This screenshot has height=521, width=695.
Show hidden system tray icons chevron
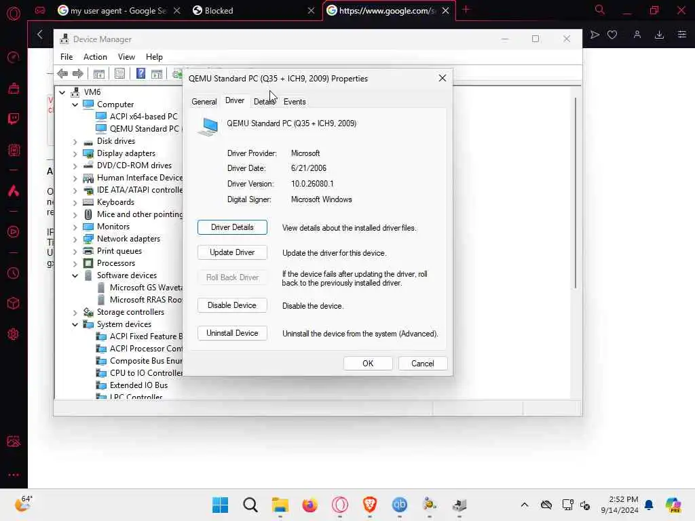[525, 505]
